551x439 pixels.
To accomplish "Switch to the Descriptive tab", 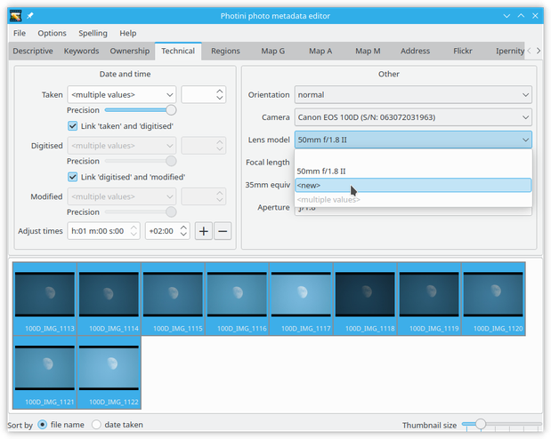I will pos(33,51).
